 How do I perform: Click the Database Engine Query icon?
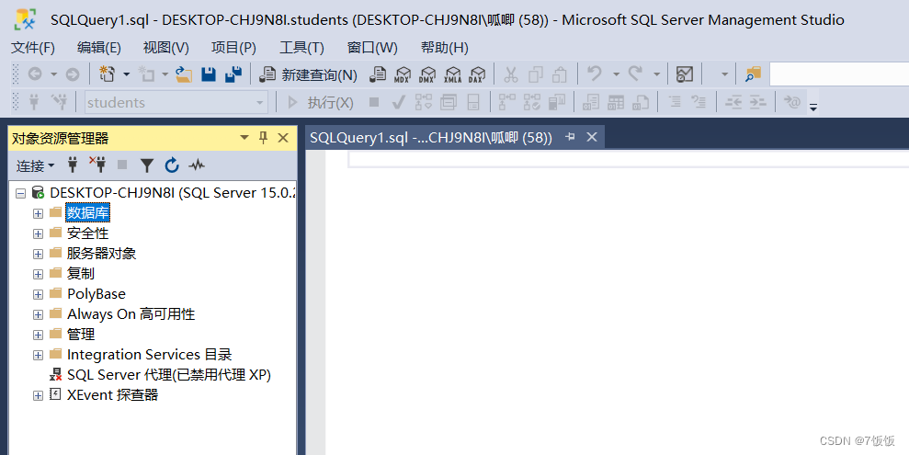click(378, 74)
